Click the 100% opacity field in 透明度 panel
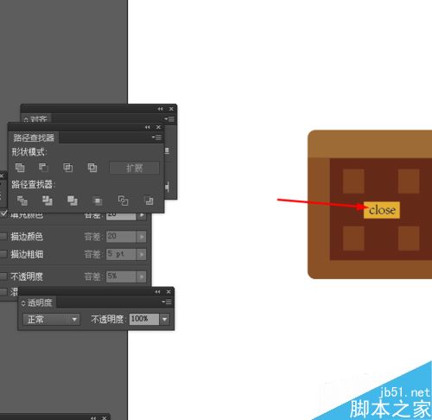This screenshot has width=432, height=420. tap(144, 319)
